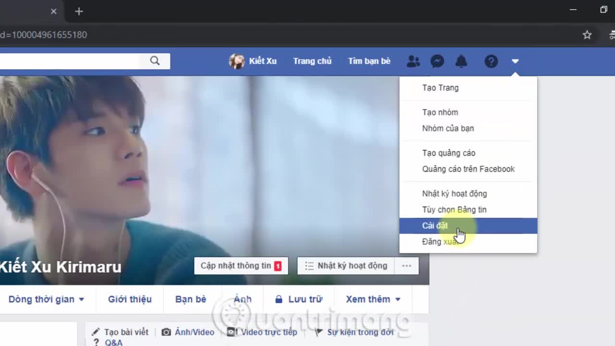The image size is (615, 346).
Task: Expand Xem thêm dropdown tab
Action: (x=373, y=299)
